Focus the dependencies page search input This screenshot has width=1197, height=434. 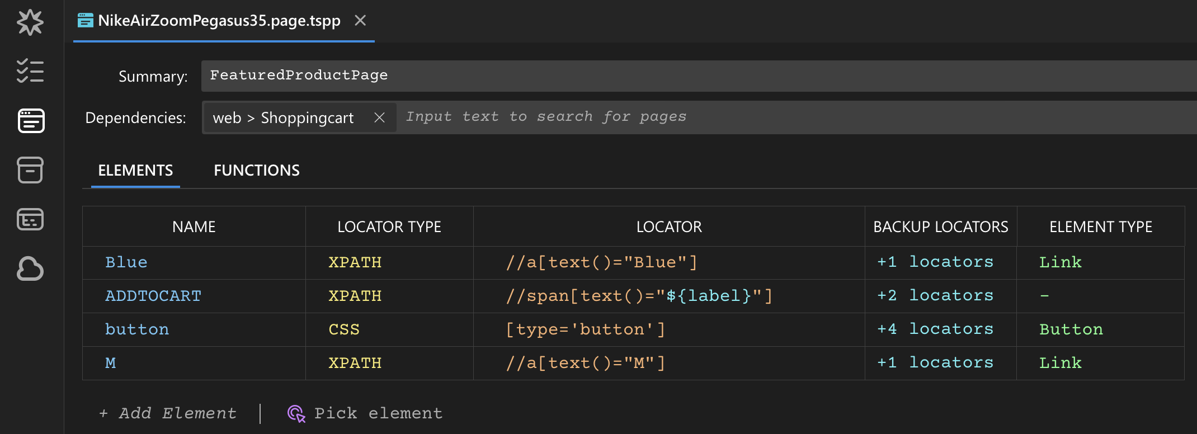(797, 117)
